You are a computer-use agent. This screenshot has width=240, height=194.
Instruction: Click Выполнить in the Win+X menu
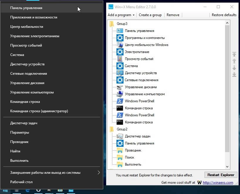(52, 161)
